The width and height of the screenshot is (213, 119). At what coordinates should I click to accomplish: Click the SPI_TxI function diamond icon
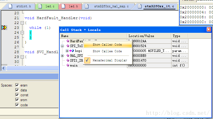pyautogui.click(x=68, y=46)
